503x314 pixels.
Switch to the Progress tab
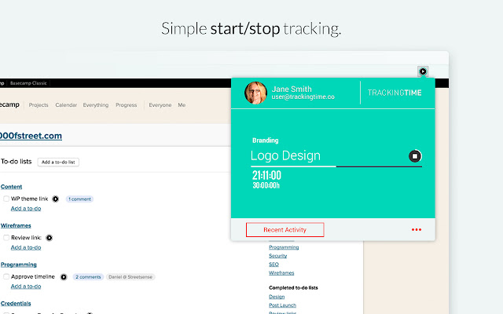(x=126, y=104)
